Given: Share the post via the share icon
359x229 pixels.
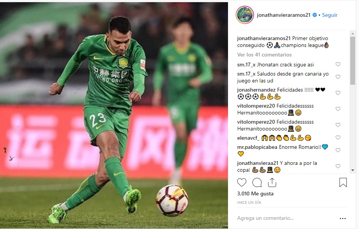Looking at the screenshot, I should point(272,182).
